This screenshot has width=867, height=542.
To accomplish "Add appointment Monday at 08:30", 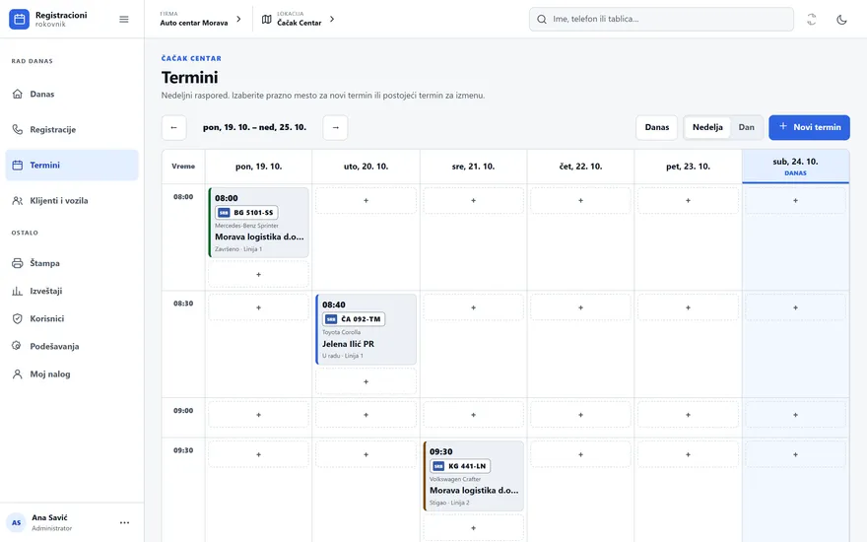I will coord(259,307).
